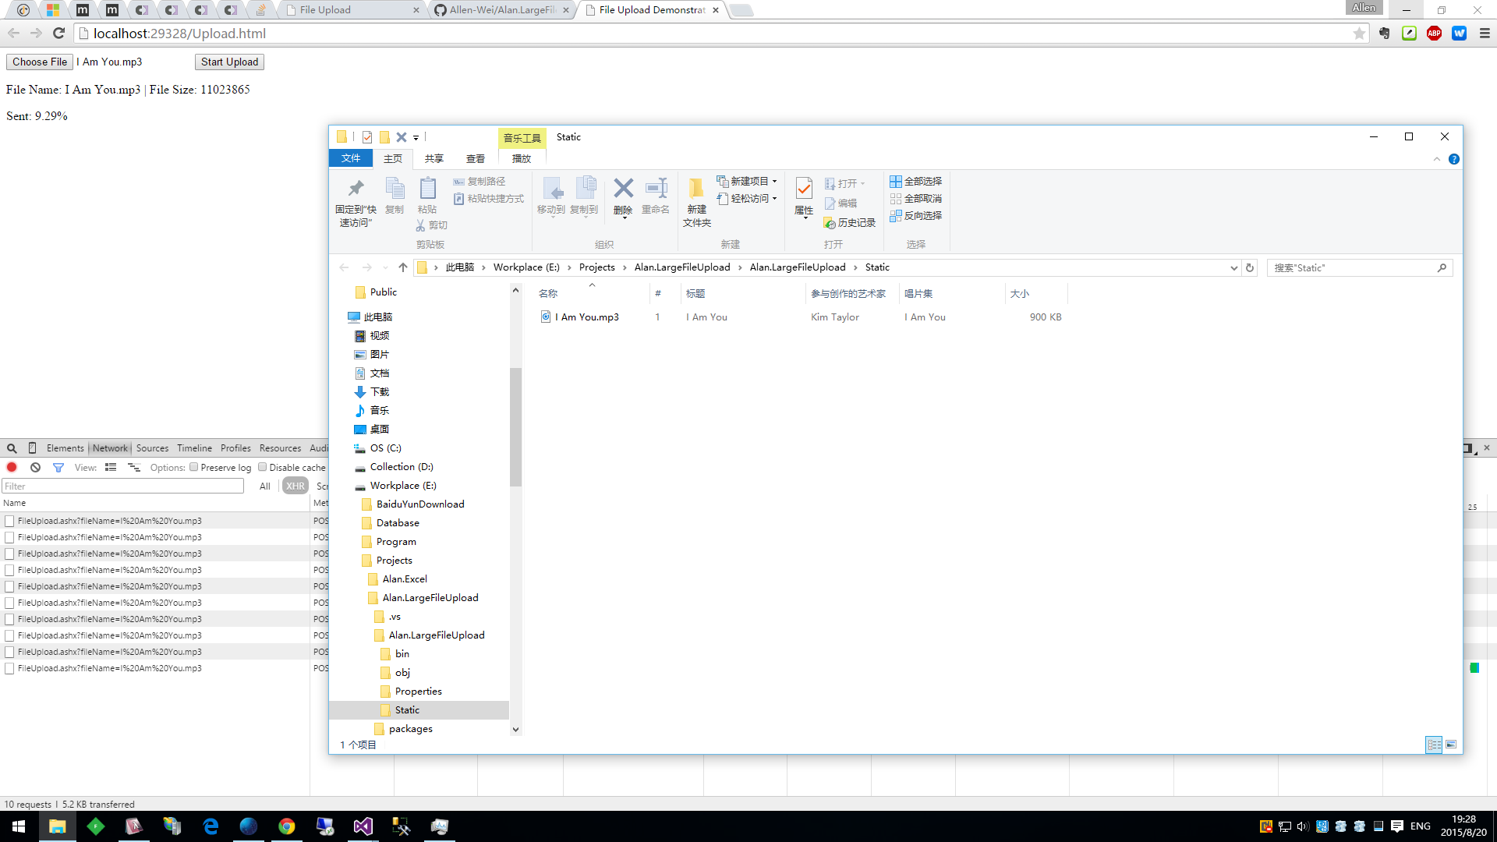Click the DevTools clear network log icon

pos(35,467)
